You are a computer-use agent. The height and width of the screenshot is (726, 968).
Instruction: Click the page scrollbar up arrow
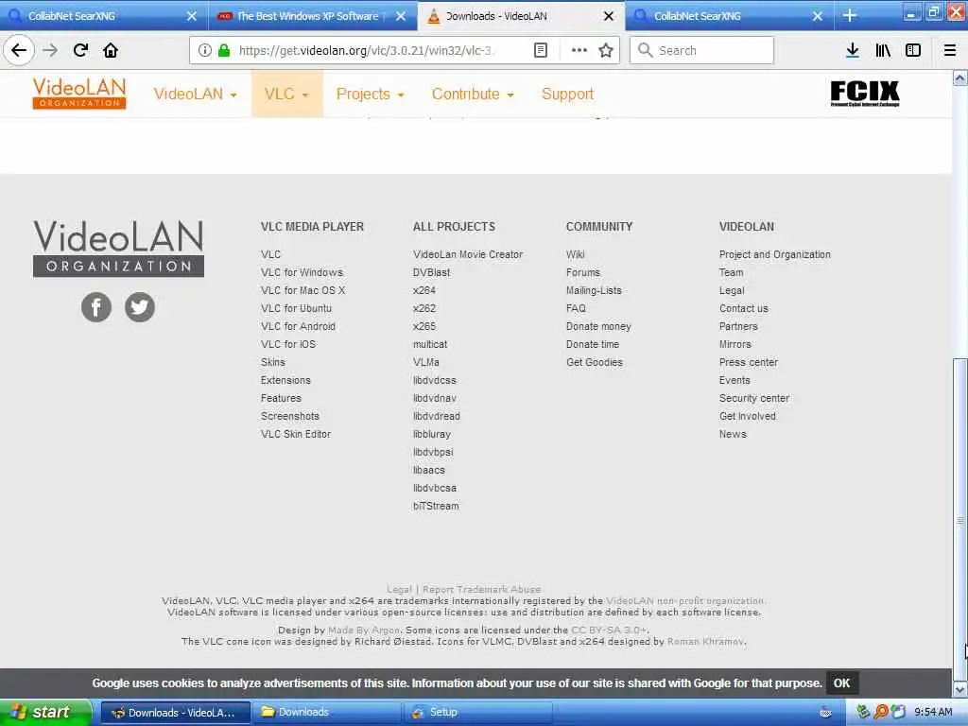pos(960,78)
